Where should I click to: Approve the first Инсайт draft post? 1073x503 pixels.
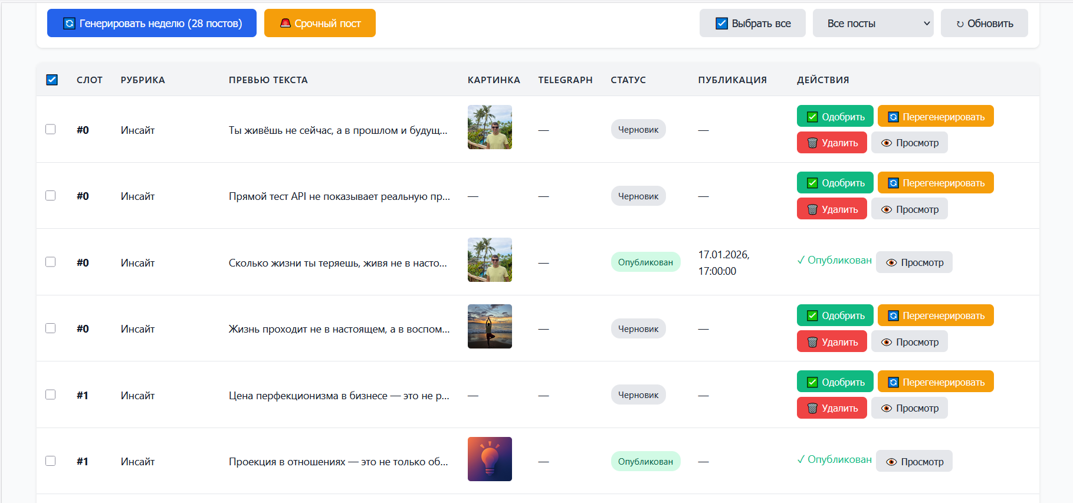click(835, 117)
